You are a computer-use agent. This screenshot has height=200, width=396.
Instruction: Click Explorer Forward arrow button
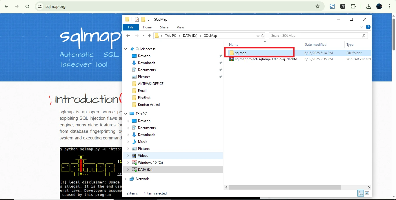(x=137, y=36)
